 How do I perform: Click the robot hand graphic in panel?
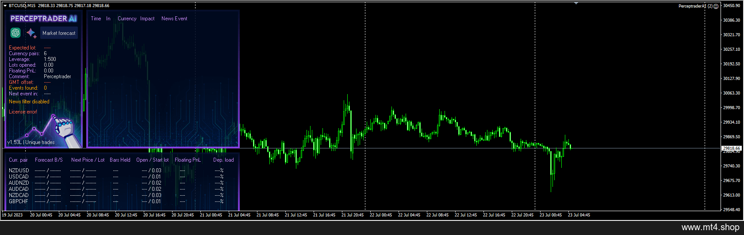[x=66, y=131]
